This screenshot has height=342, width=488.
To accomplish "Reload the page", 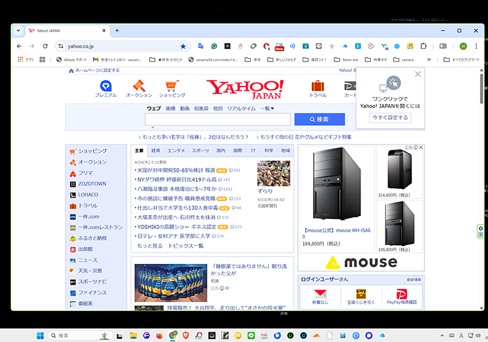I will [45, 46].
